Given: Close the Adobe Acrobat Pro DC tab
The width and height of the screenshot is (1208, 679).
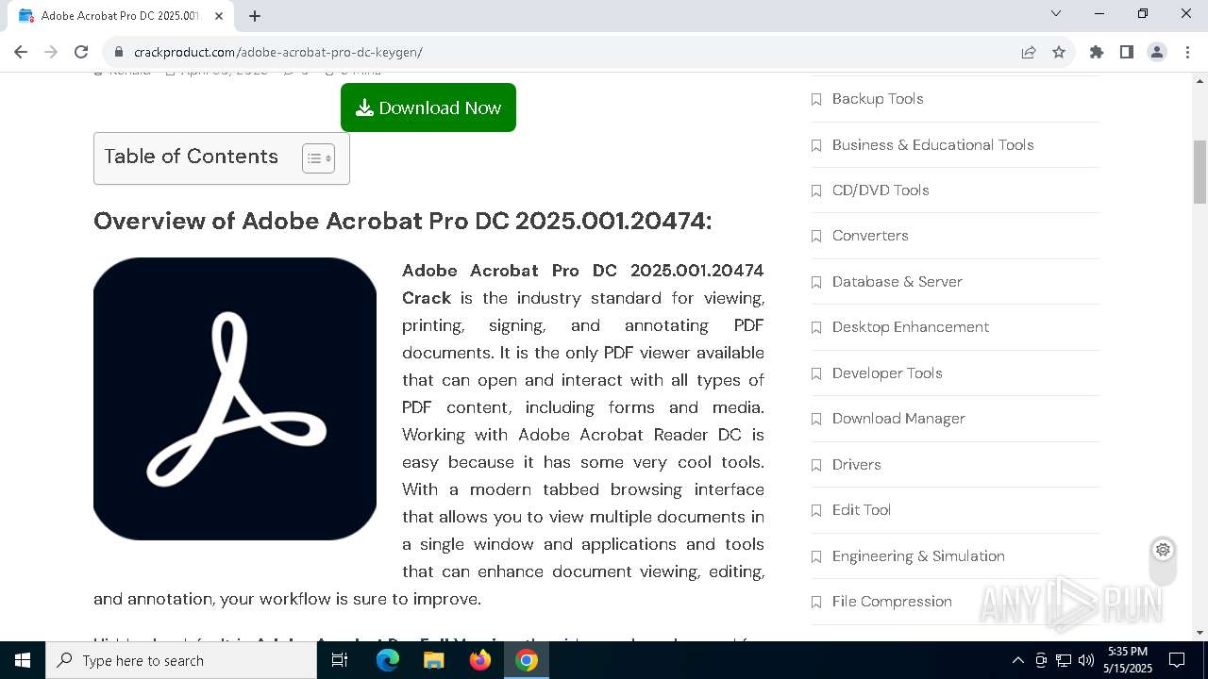Looking at the screenshot, I should pyautogui.click(x=219, y=16).
